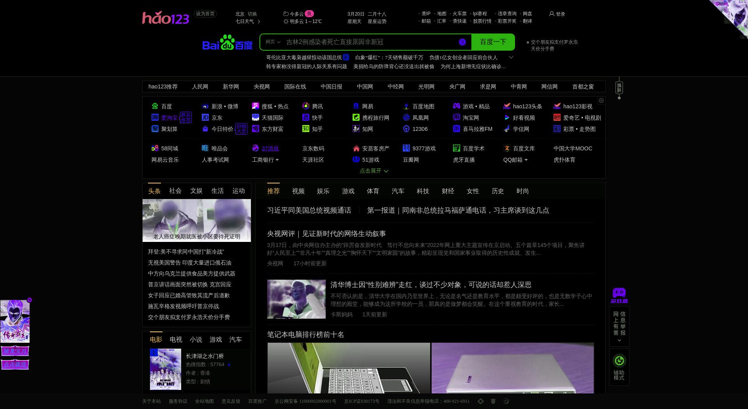Open the 火车票 quick link
748x409 pixels.
[459, 14]
